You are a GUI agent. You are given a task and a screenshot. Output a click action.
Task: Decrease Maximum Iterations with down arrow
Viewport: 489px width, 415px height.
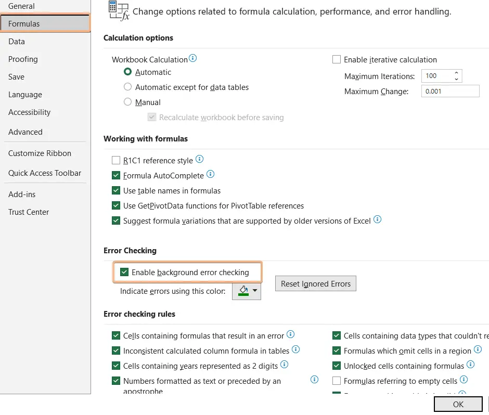456,79
